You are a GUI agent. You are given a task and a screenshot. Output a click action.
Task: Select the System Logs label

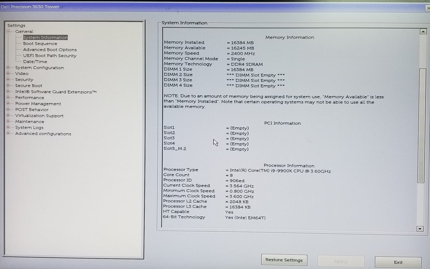29,128
